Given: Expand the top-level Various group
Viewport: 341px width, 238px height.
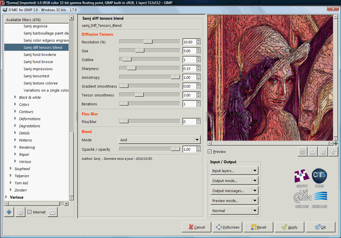Looking at the screenshot, I should [6, 197].
